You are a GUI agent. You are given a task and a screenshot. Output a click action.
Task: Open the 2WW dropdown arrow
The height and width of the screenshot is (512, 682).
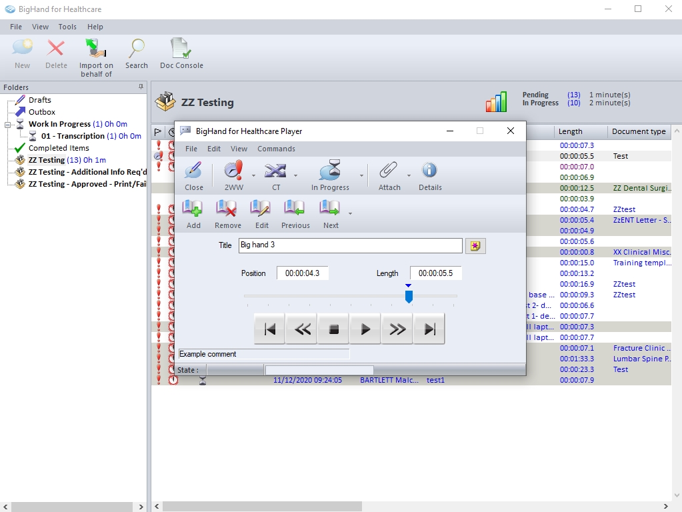(253, 176)
